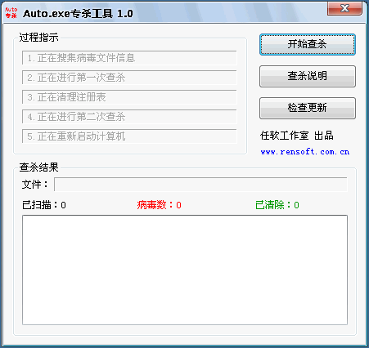
Task: Check for updates via 检查更新
Action: 308,108
